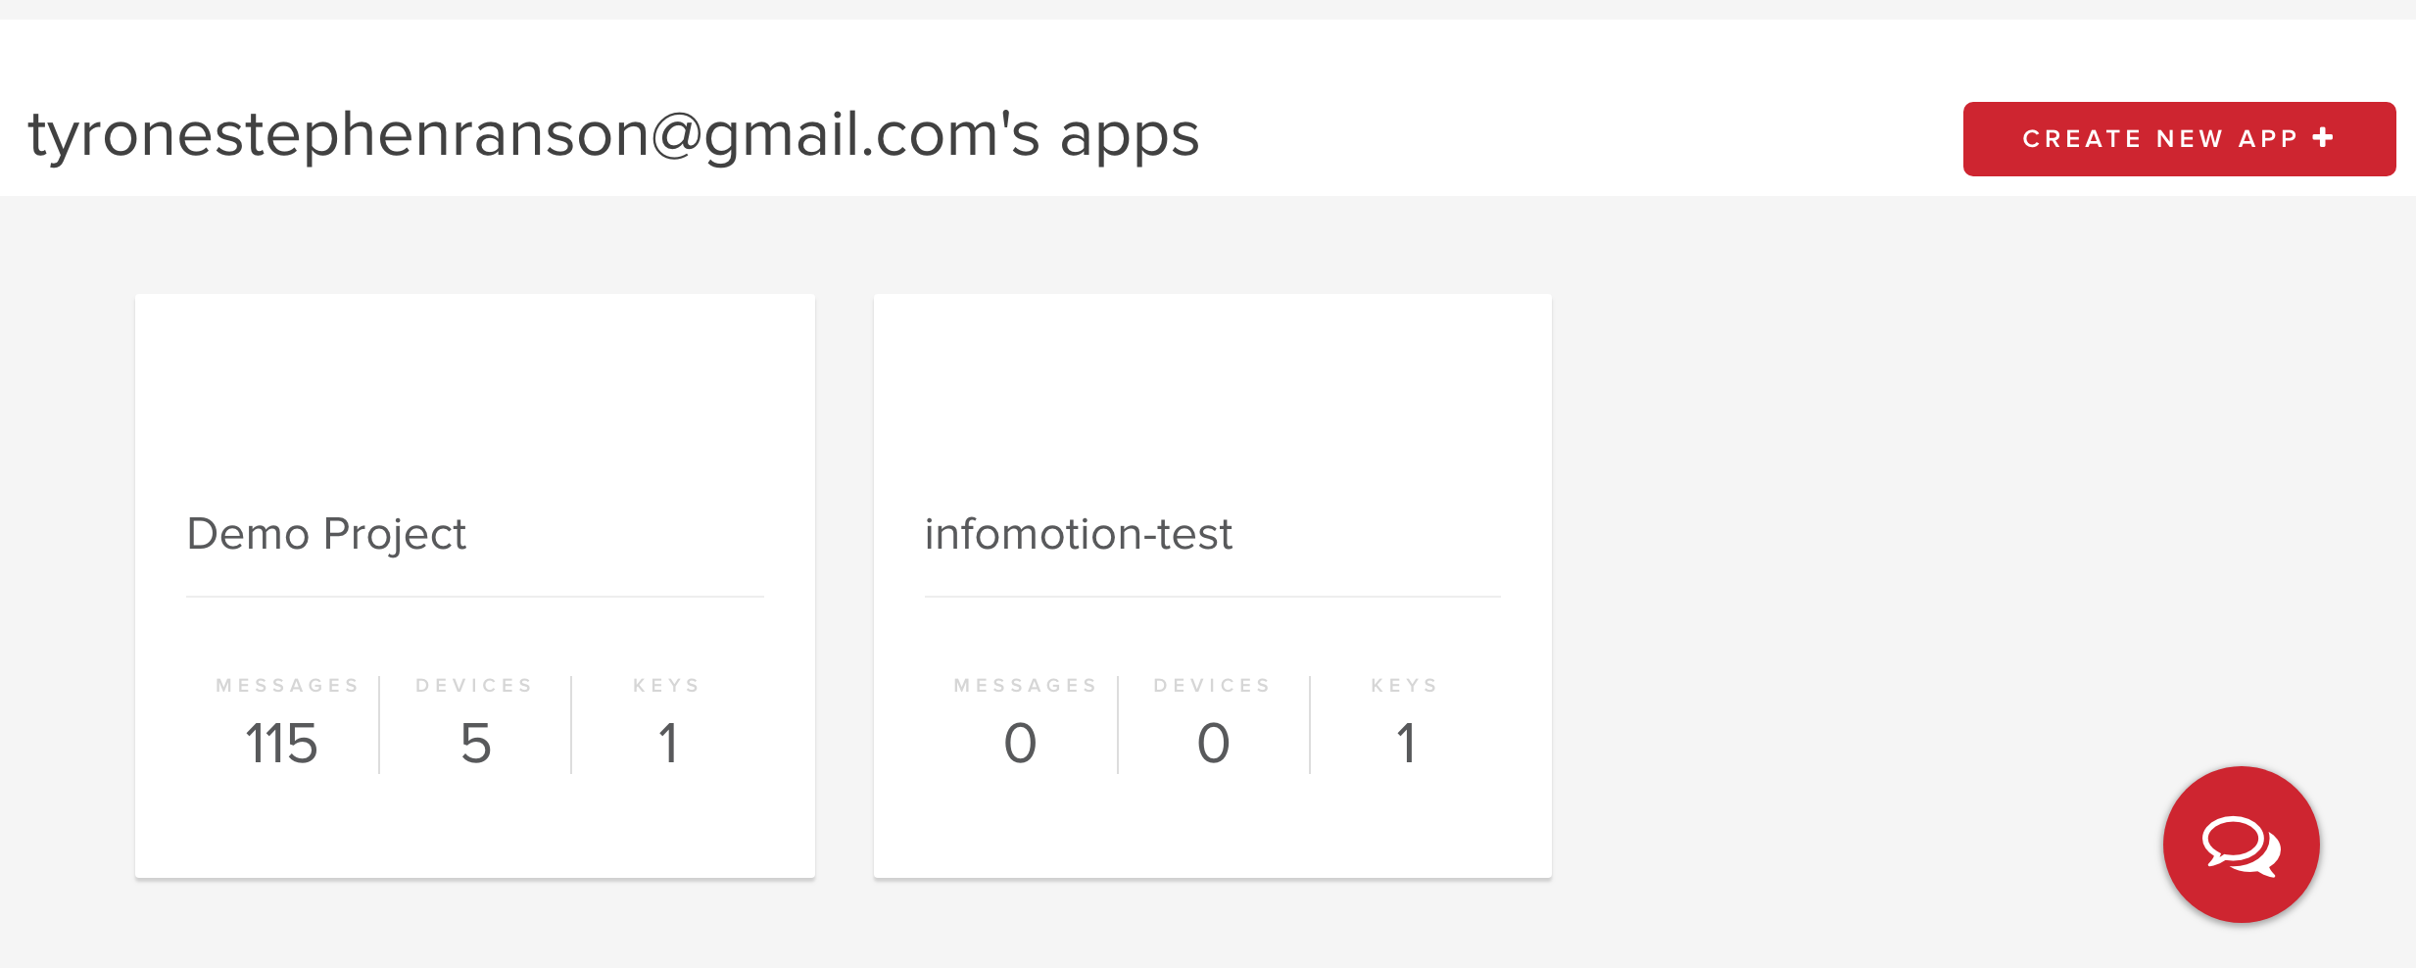Click the plus icon on Create New App

pyautogui.click(x=2323, y=138)
